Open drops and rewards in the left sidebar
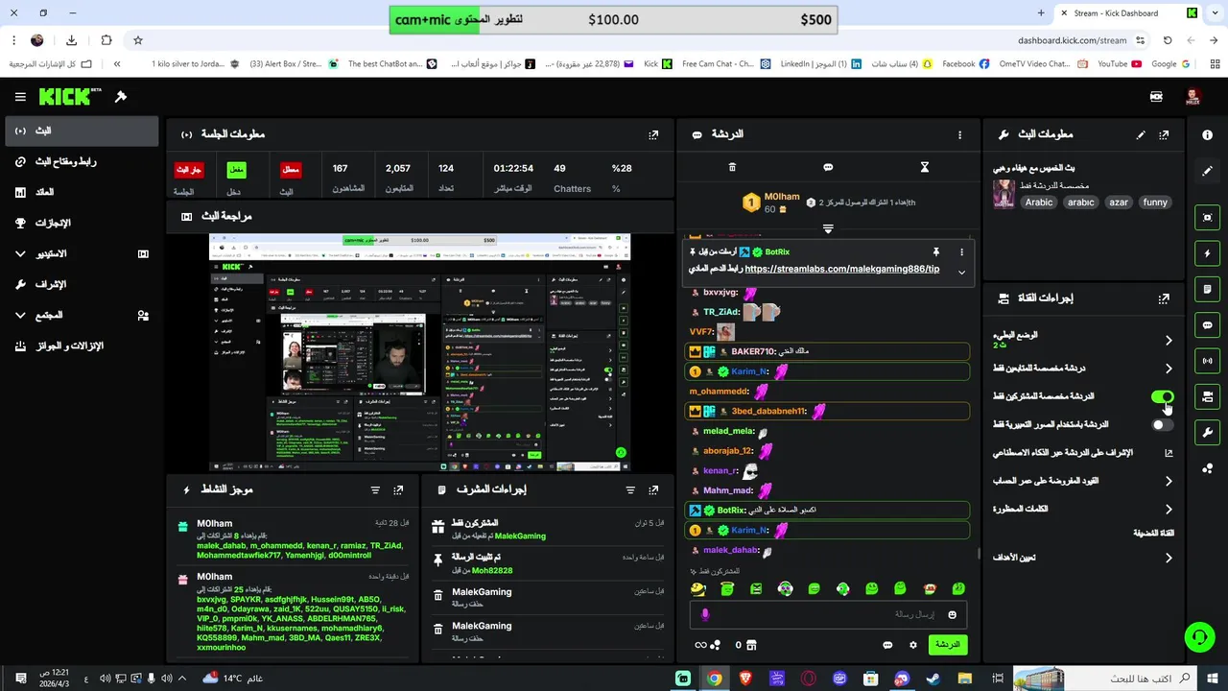Screen dimensions: 1228x691 click(x=82, y=345)
